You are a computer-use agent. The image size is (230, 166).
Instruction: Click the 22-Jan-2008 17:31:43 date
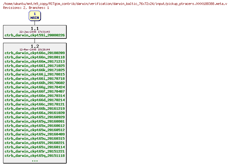coord(35,32)
